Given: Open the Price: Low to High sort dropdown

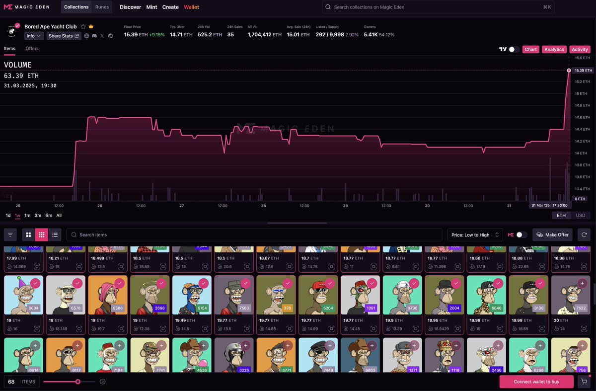Looking at the screenshot, I should click(475, 235).
